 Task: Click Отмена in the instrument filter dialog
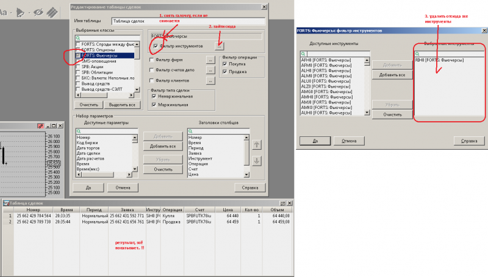point(349,141)
